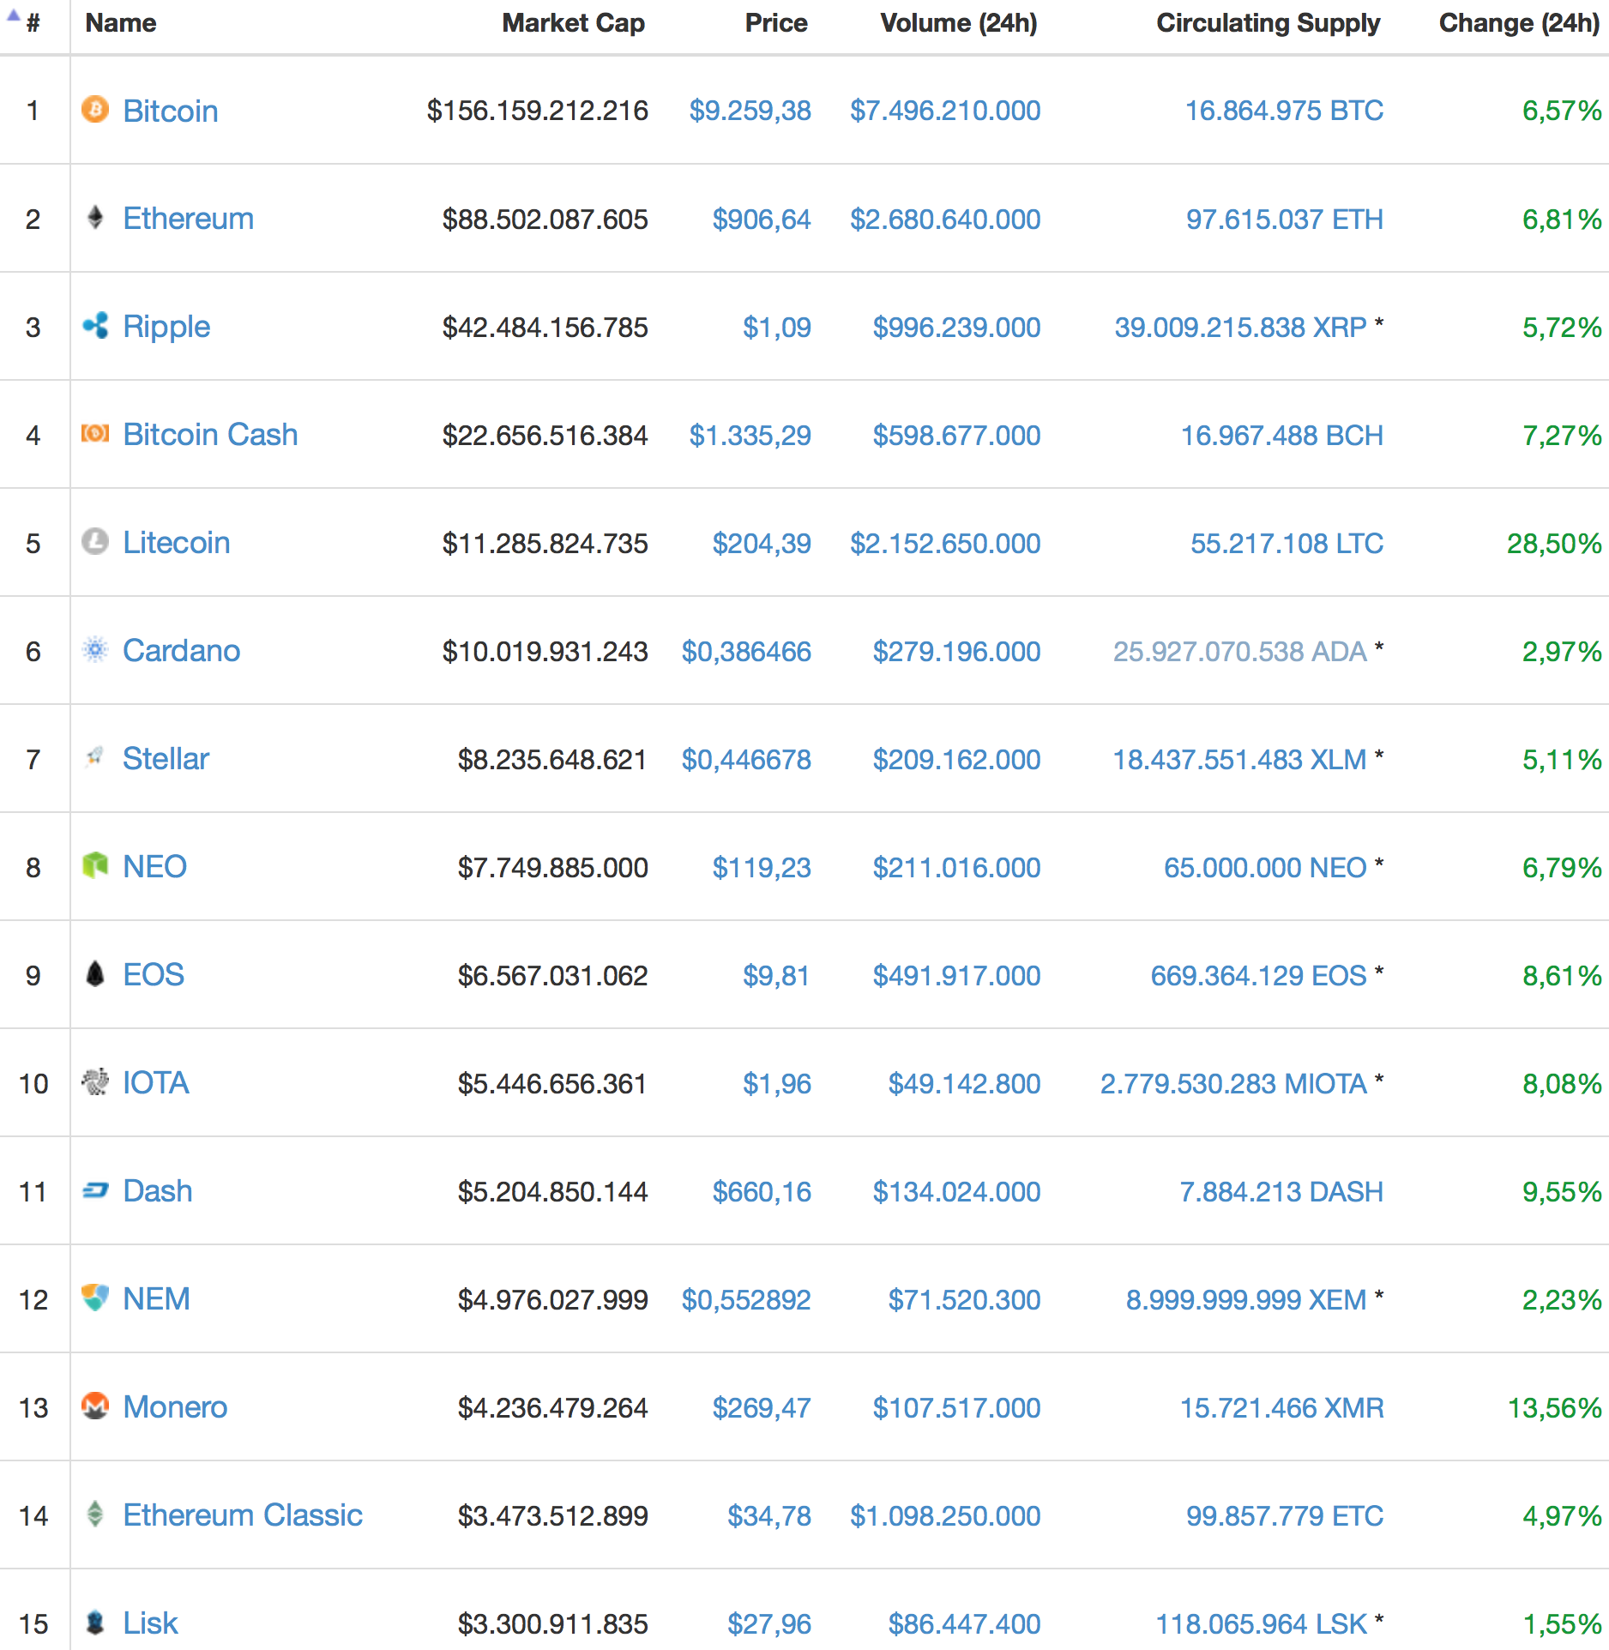This screenshot has height=1650, width=1609.
Task: Click Litecoin 28,50% change value
Action: (x=1554, y=545)
